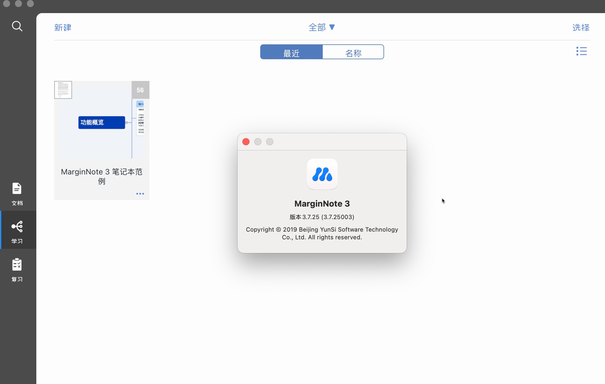Open the 文档 documents section

(17, 194)
